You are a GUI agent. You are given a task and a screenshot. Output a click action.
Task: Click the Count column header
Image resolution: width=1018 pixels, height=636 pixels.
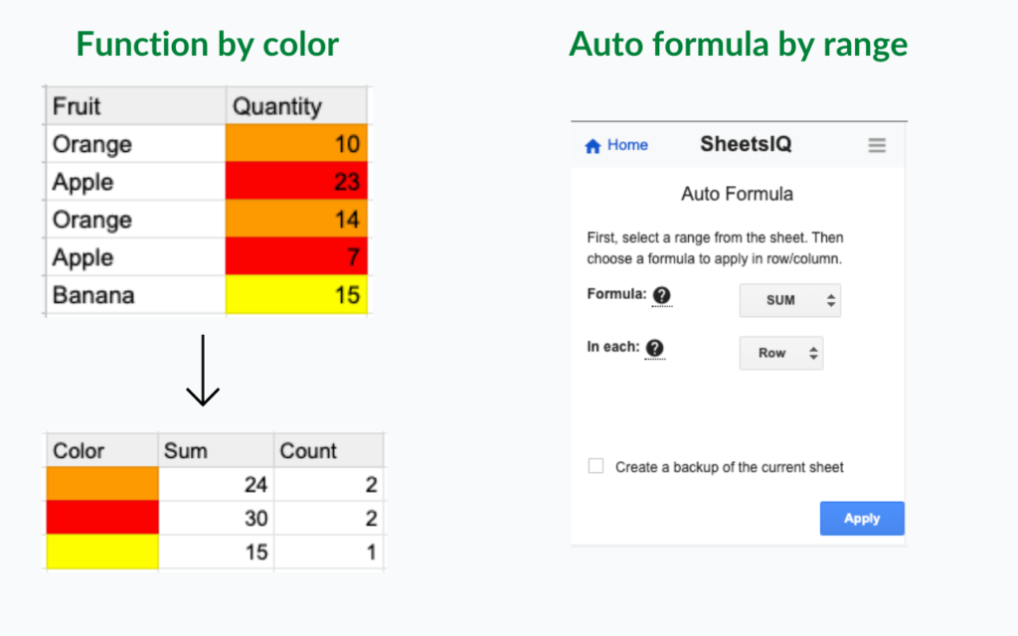[328, 450]
